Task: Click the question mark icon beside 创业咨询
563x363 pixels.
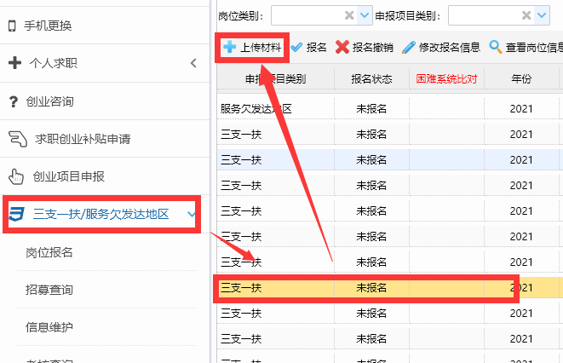Action: pos(14,102)
